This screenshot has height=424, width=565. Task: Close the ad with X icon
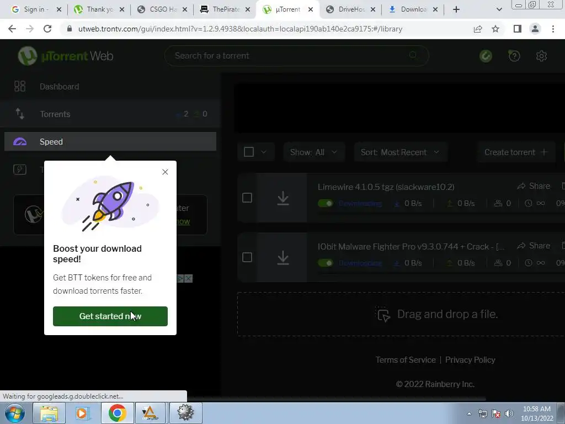(189, 278)
